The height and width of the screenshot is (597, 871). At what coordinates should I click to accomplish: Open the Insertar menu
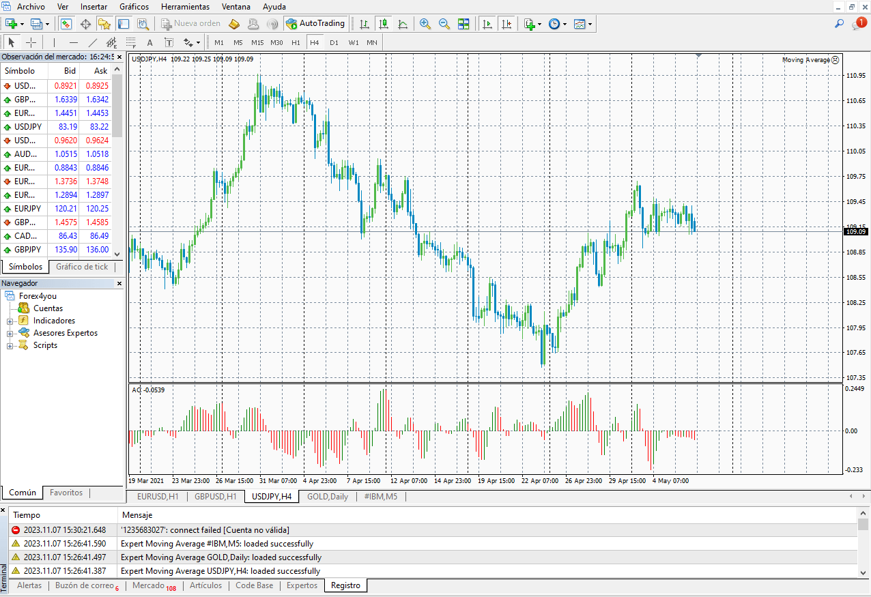pos(94,7)
